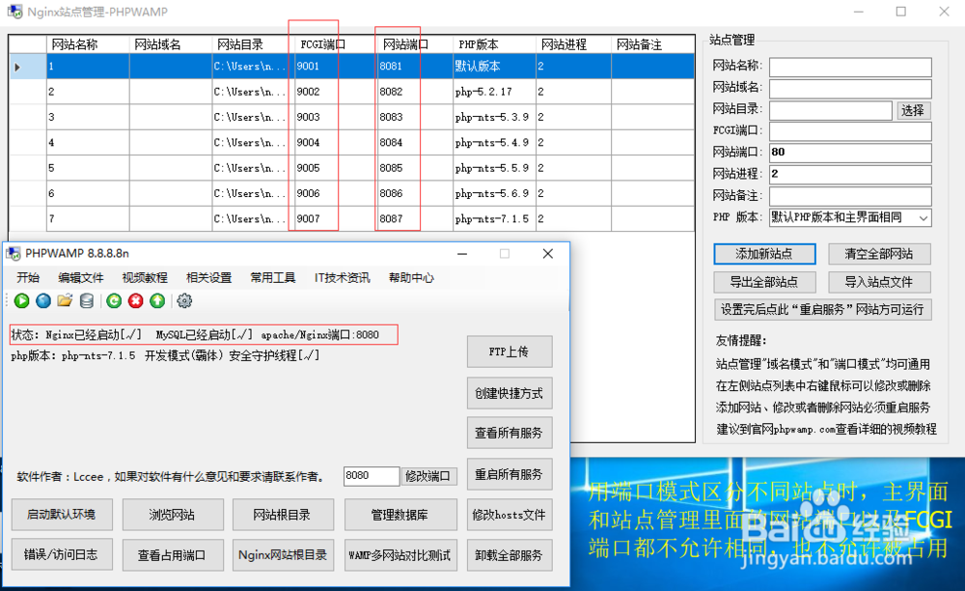Viewport: 965px width, 591px height.
Task: Start services with the green play icon
Action: click(x=21, y=300)
